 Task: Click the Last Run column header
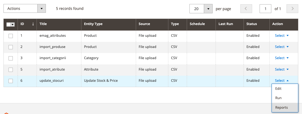click(x=230, y=24)
